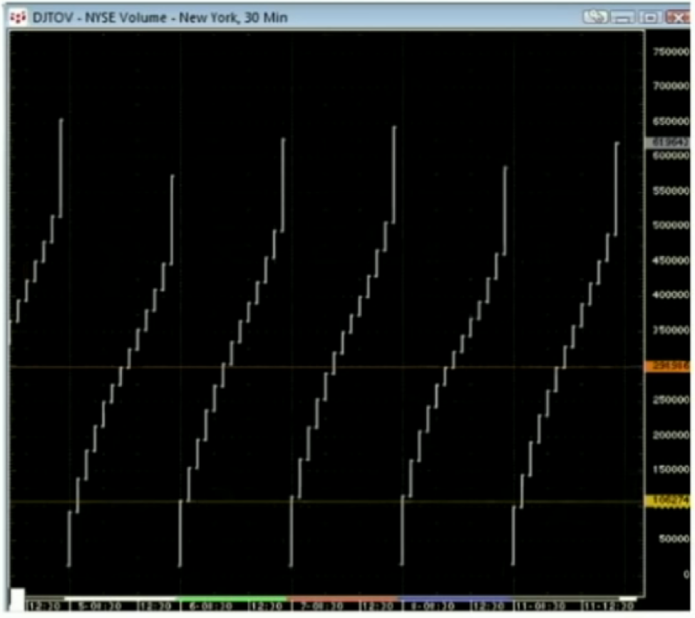Click the green session bar on time axis
The width and height of the screenshot is (695, 618).
[x=232, y=598]
